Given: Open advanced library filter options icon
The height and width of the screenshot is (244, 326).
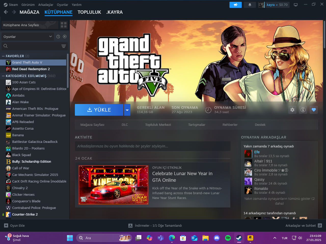Looking at the screenshot, I should click(64, 46).
